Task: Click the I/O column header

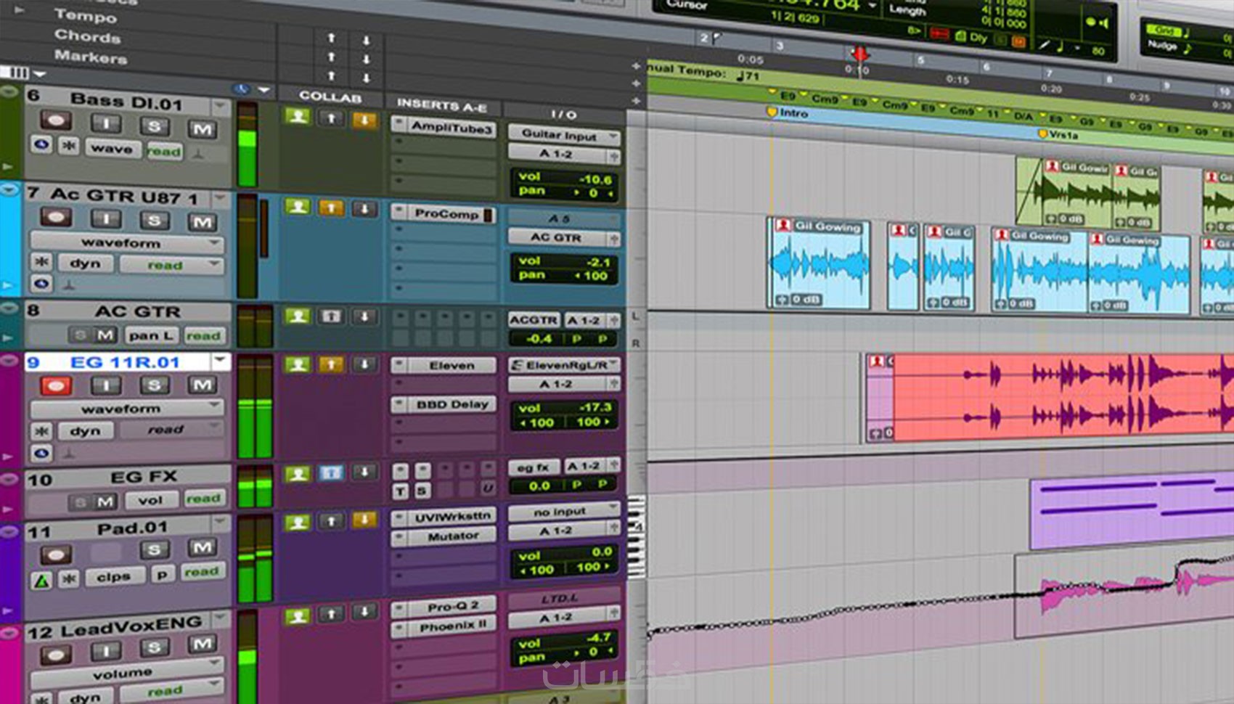Action: (x=563, y=114)
